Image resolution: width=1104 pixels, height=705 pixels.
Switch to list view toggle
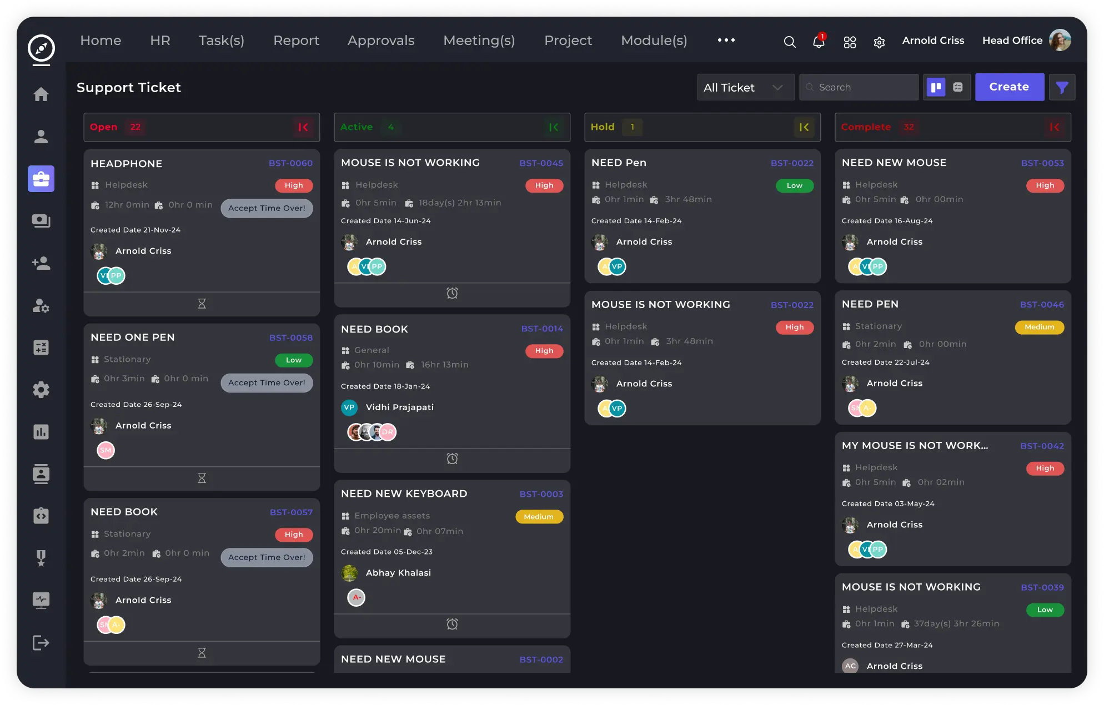coord(958,87)
